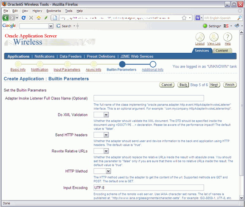Open the Tools menu
This screenshot has height=207, width=245.
68,11
